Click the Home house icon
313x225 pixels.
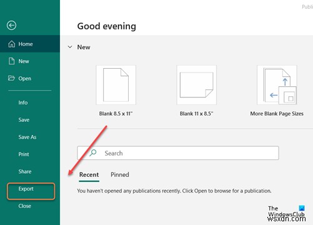click(11, 44)
